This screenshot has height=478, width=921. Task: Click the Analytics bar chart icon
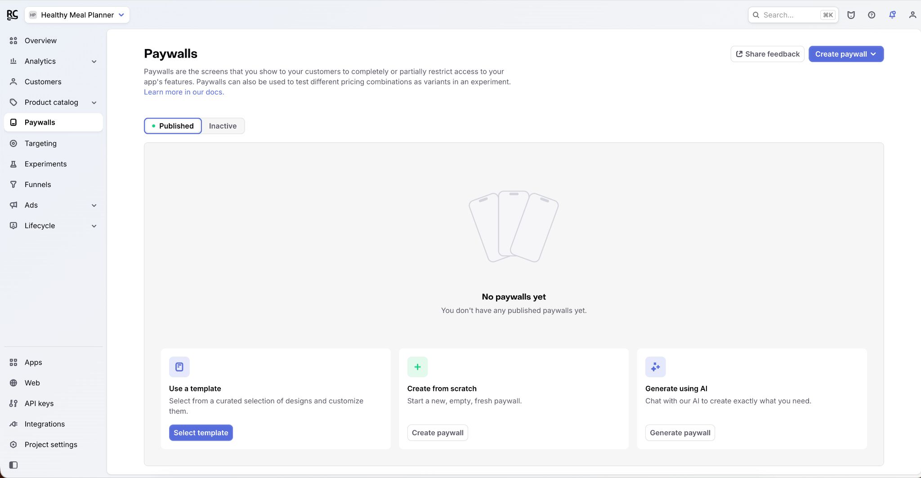tap(13, 61)
